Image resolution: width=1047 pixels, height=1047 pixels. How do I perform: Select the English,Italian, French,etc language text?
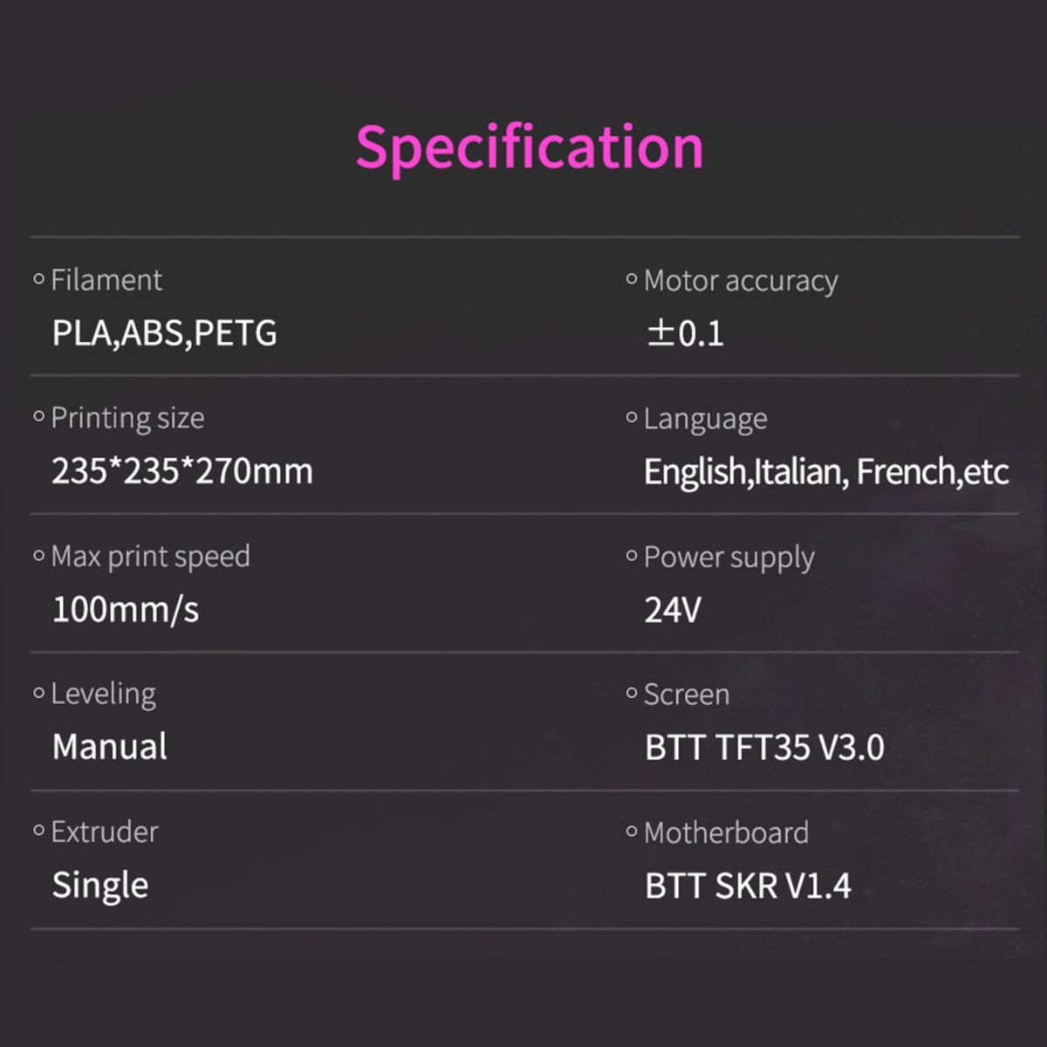tap(825, 472)
